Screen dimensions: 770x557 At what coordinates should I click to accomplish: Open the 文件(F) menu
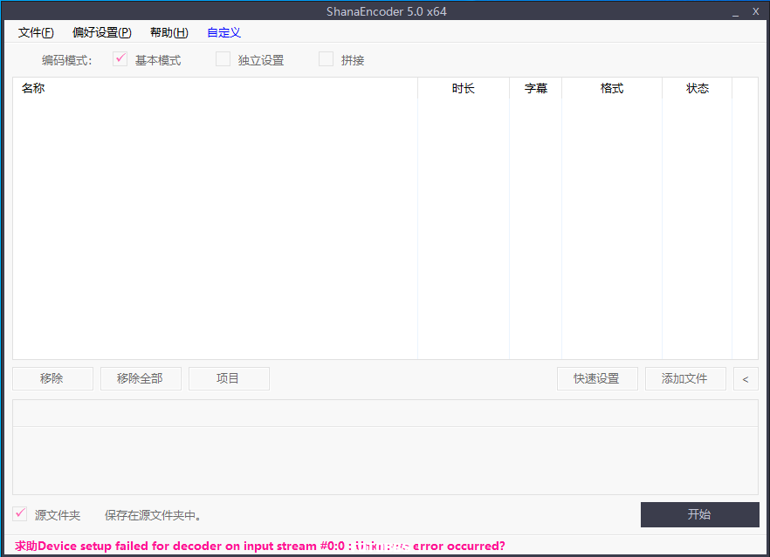[x=36, y=32]
